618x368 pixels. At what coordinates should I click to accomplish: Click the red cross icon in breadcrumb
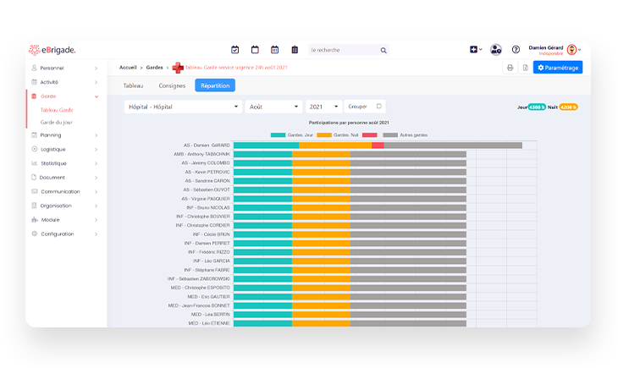(x=178, y=68)
